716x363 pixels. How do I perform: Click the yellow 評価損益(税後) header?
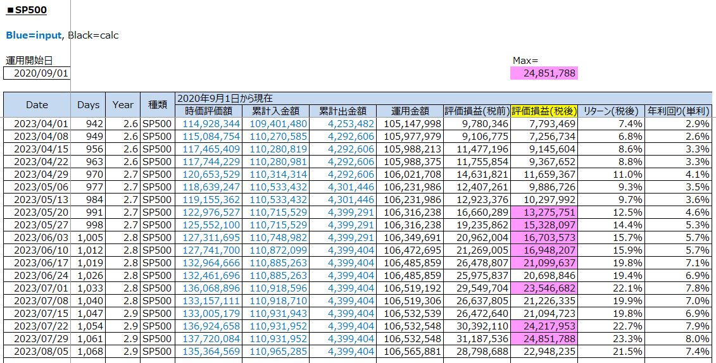(x=544, y=111)
